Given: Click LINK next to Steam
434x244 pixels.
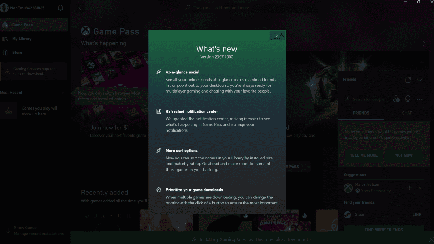Looking at the screenshot, I should [x=417, y=215].
